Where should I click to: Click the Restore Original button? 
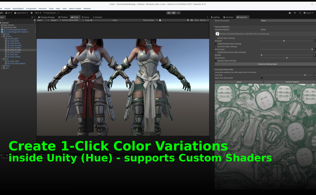(x=290, y=82)
